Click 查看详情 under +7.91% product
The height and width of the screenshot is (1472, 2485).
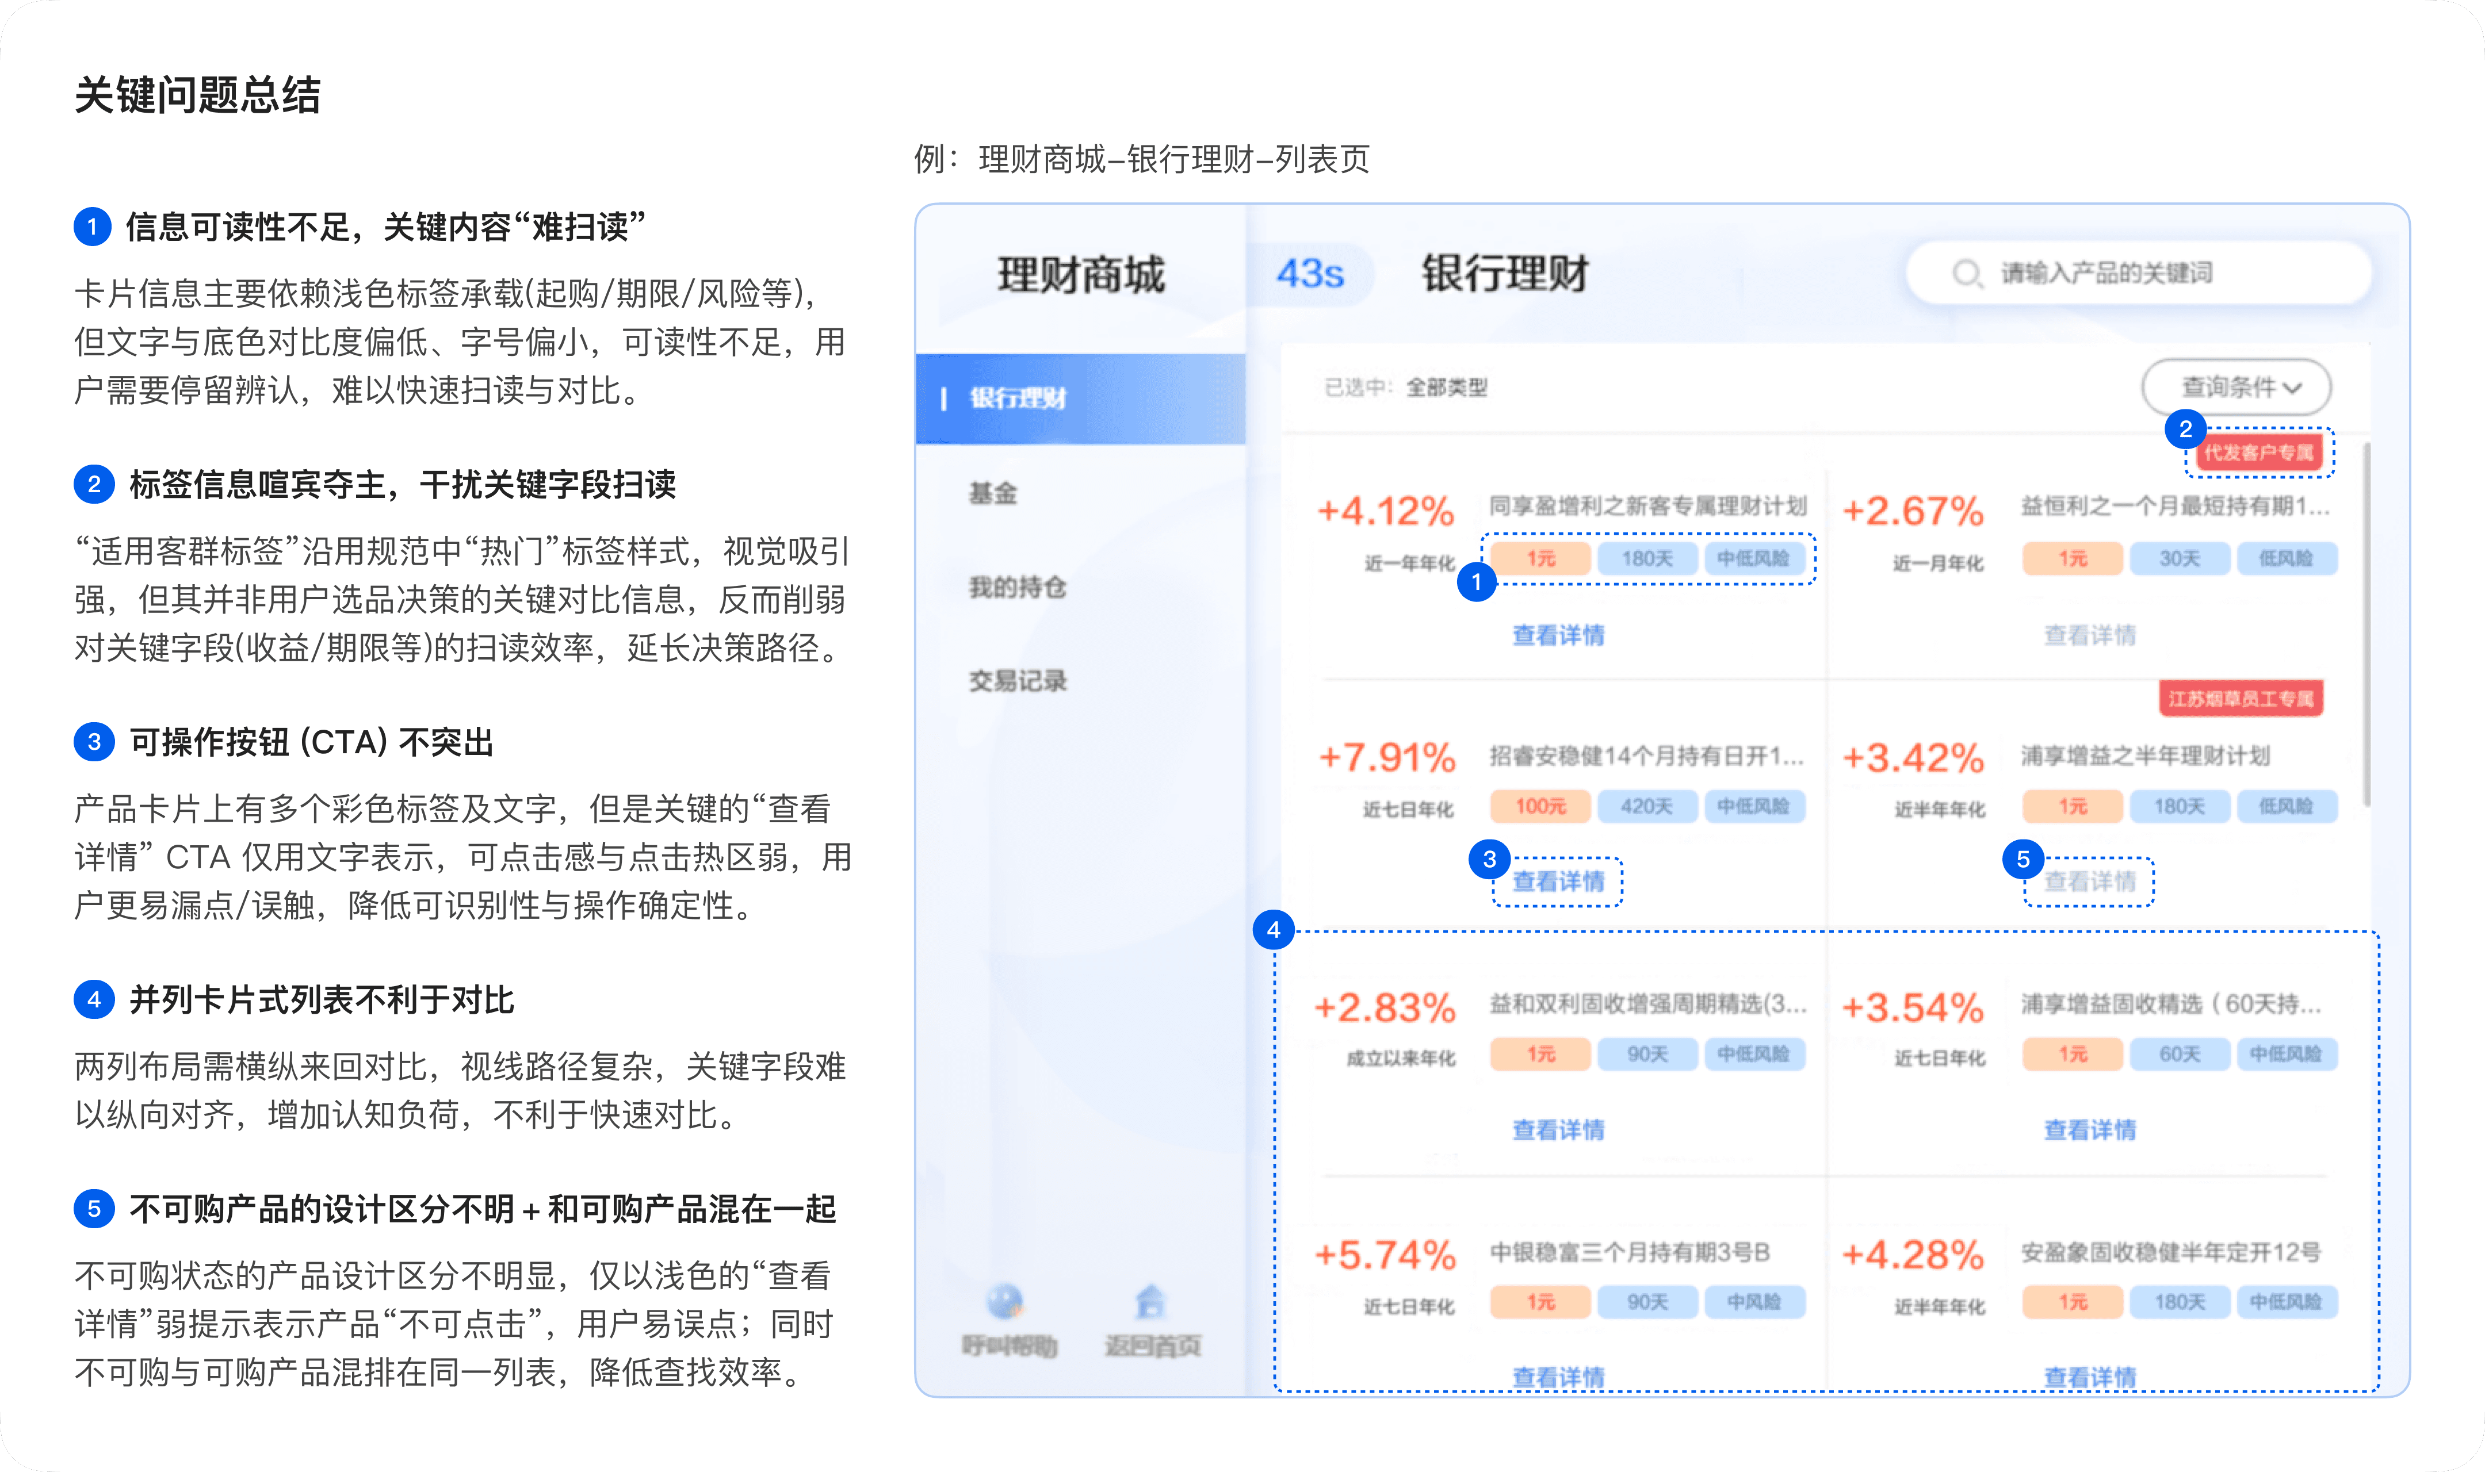point(1558,881)
